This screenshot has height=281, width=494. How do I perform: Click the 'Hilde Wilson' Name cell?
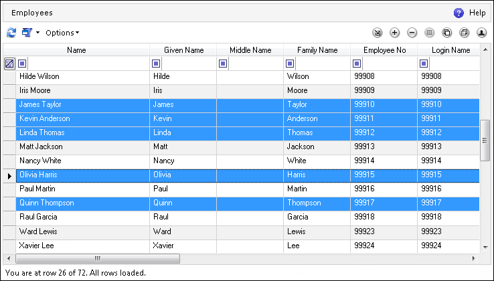coord(83,76)
